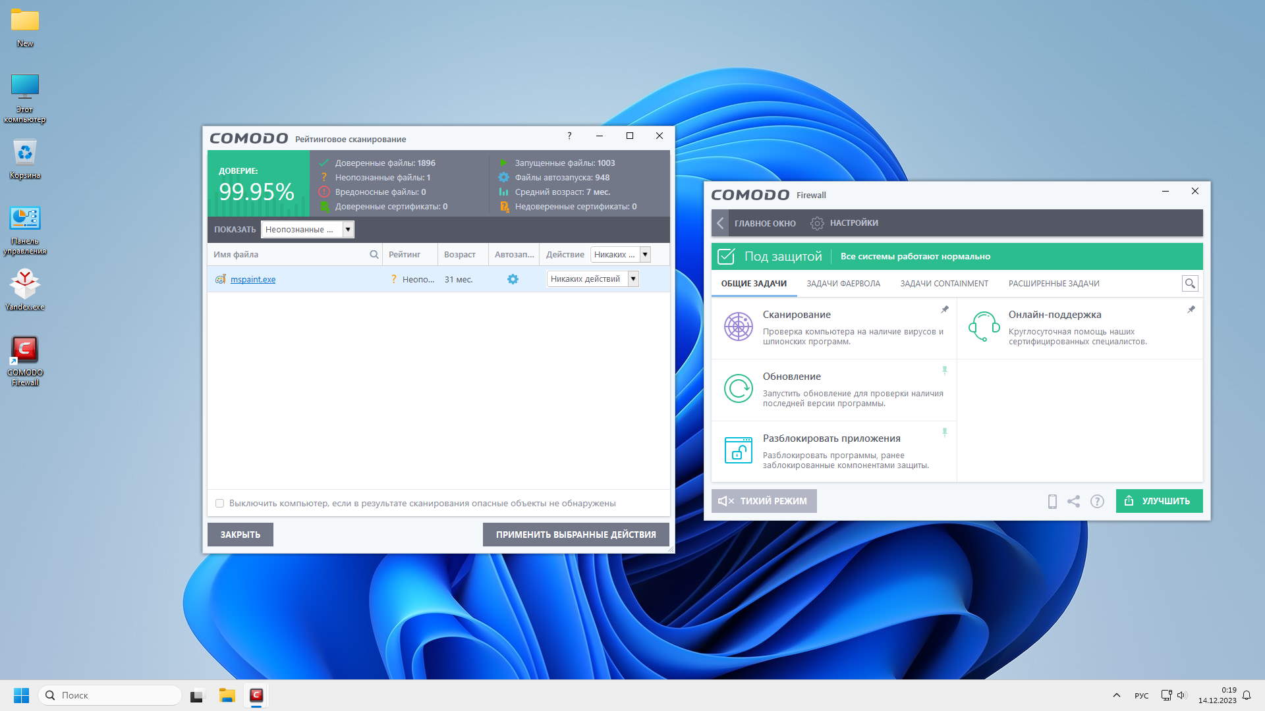Click the Update circular arrow icon
Viewport: 1265px width, 711px height.
738,388
